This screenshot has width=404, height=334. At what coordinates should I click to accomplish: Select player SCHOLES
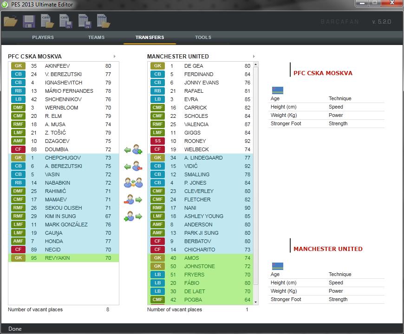tap(201, 116)
